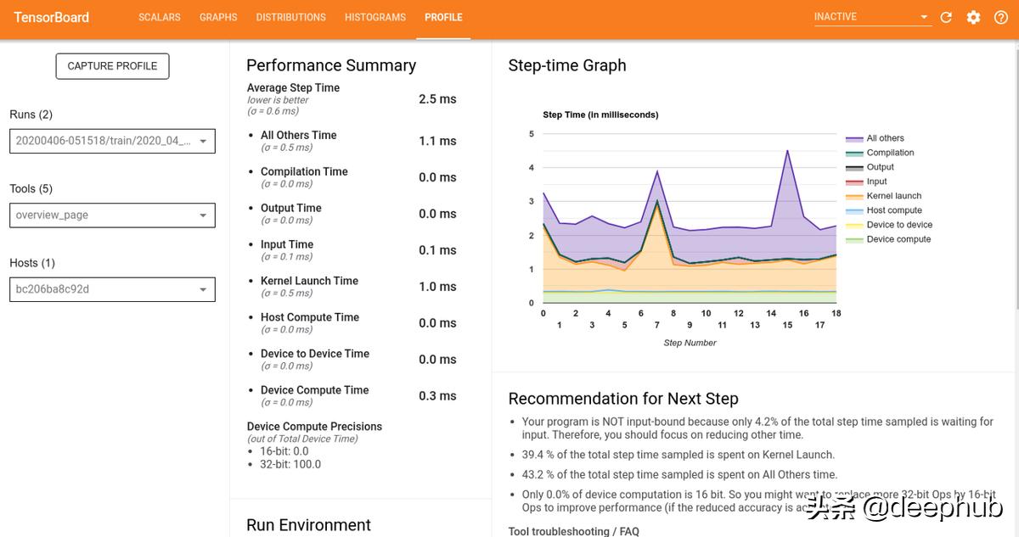Click the All others legend swatch
The height and width of the screenshot is (537, 1019).
coord(854,138)
